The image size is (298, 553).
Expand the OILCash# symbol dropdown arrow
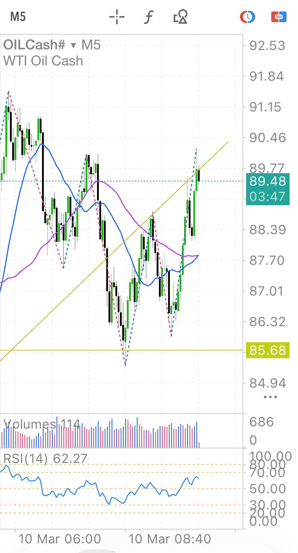pos(73,45)
